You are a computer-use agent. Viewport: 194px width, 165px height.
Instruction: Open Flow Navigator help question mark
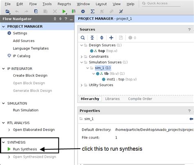[66, 19]
